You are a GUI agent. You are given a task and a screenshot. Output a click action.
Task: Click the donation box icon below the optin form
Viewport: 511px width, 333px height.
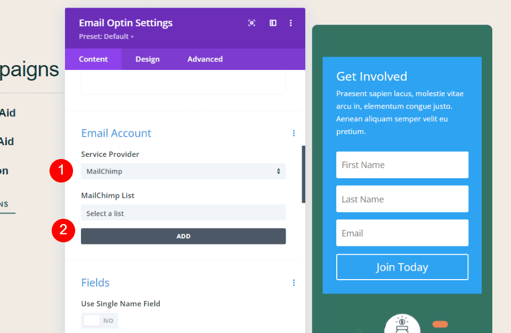pos(402,323)
